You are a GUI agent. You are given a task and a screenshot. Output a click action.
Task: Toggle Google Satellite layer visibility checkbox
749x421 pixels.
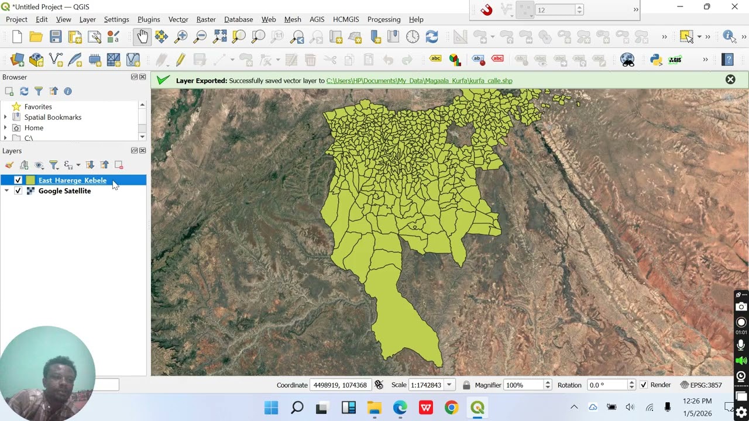click(x=18, y=191)
